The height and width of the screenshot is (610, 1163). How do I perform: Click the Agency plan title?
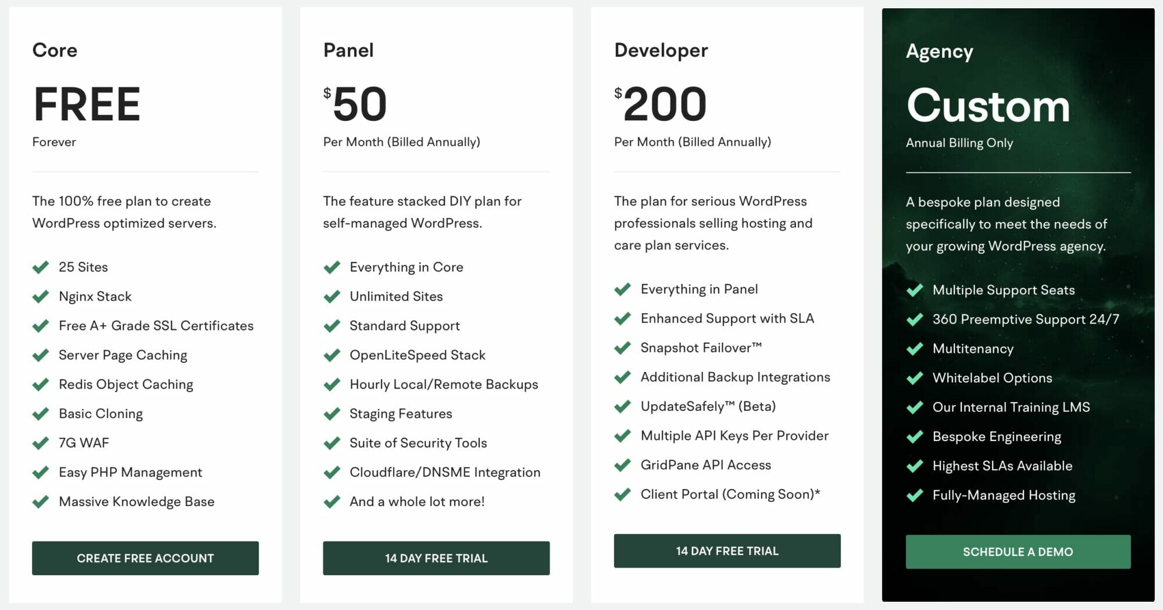pos(940,52)
